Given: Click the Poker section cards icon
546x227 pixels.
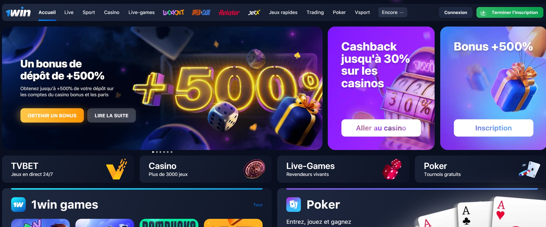Looking at the screenshot, I should point(294,205).
